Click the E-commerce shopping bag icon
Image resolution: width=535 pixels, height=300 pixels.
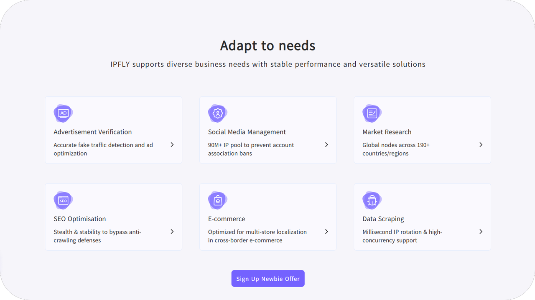tap(217, 200)
